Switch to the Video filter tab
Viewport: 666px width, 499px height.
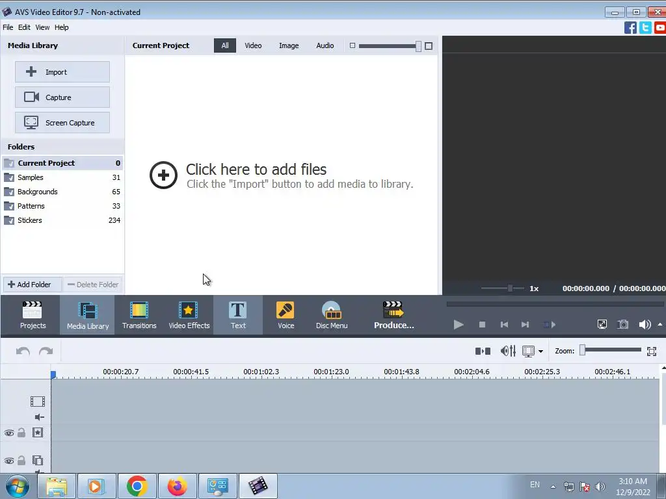(x=253, y=45)
